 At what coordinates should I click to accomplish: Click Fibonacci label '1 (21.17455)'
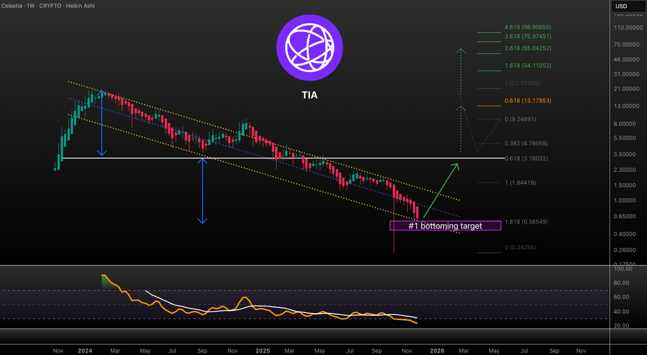(x=522, y=83)
